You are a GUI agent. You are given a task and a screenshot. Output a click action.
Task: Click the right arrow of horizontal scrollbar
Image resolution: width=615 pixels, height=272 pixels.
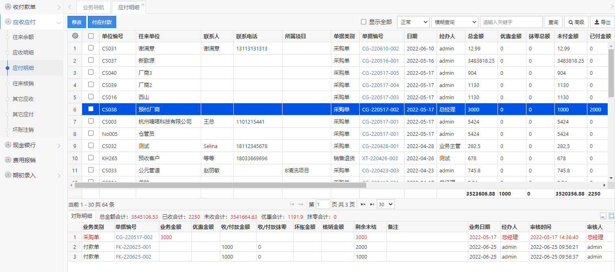pos(604,185)
